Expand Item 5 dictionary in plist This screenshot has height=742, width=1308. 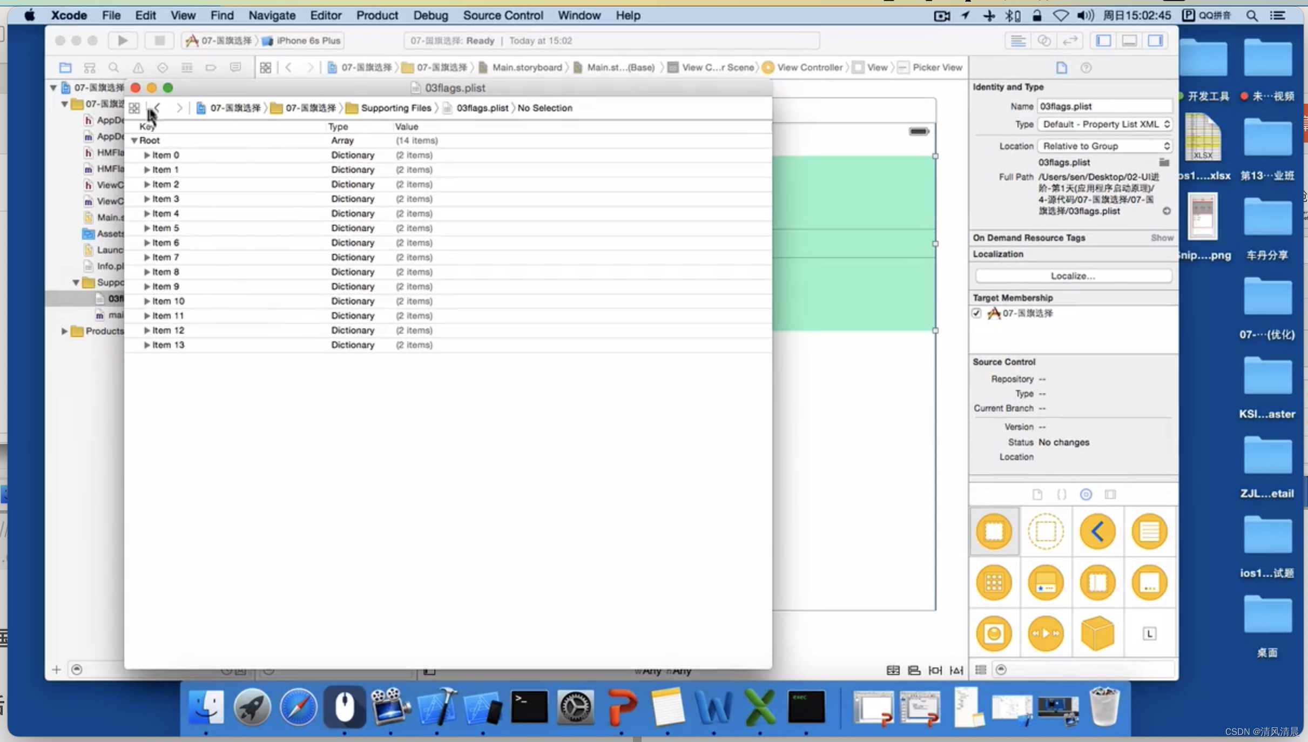tap(146, 227)
